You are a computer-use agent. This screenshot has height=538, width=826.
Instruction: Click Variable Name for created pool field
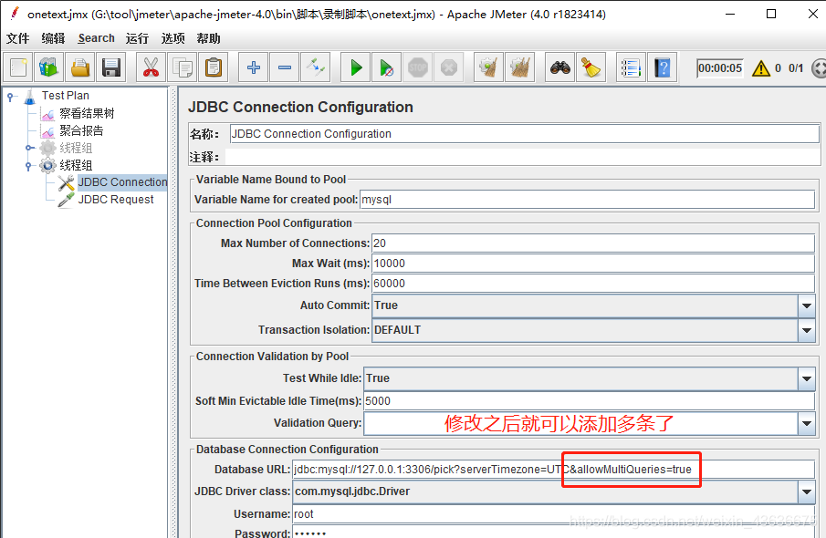coord(587,200)
